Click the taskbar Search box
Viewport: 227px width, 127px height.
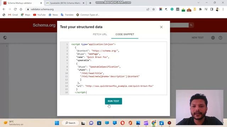point(70,123)
